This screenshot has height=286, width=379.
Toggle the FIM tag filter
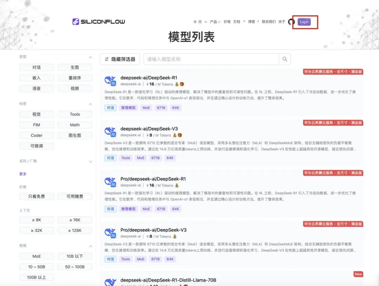click(36, 125)
